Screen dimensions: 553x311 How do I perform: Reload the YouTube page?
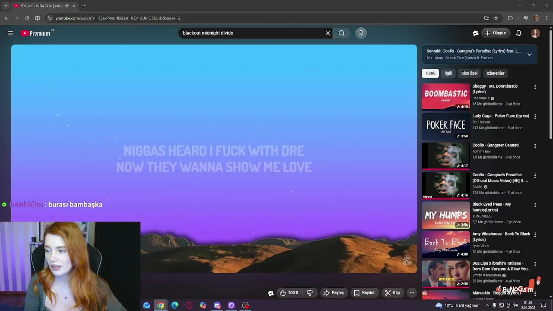[x=27, y=18]
